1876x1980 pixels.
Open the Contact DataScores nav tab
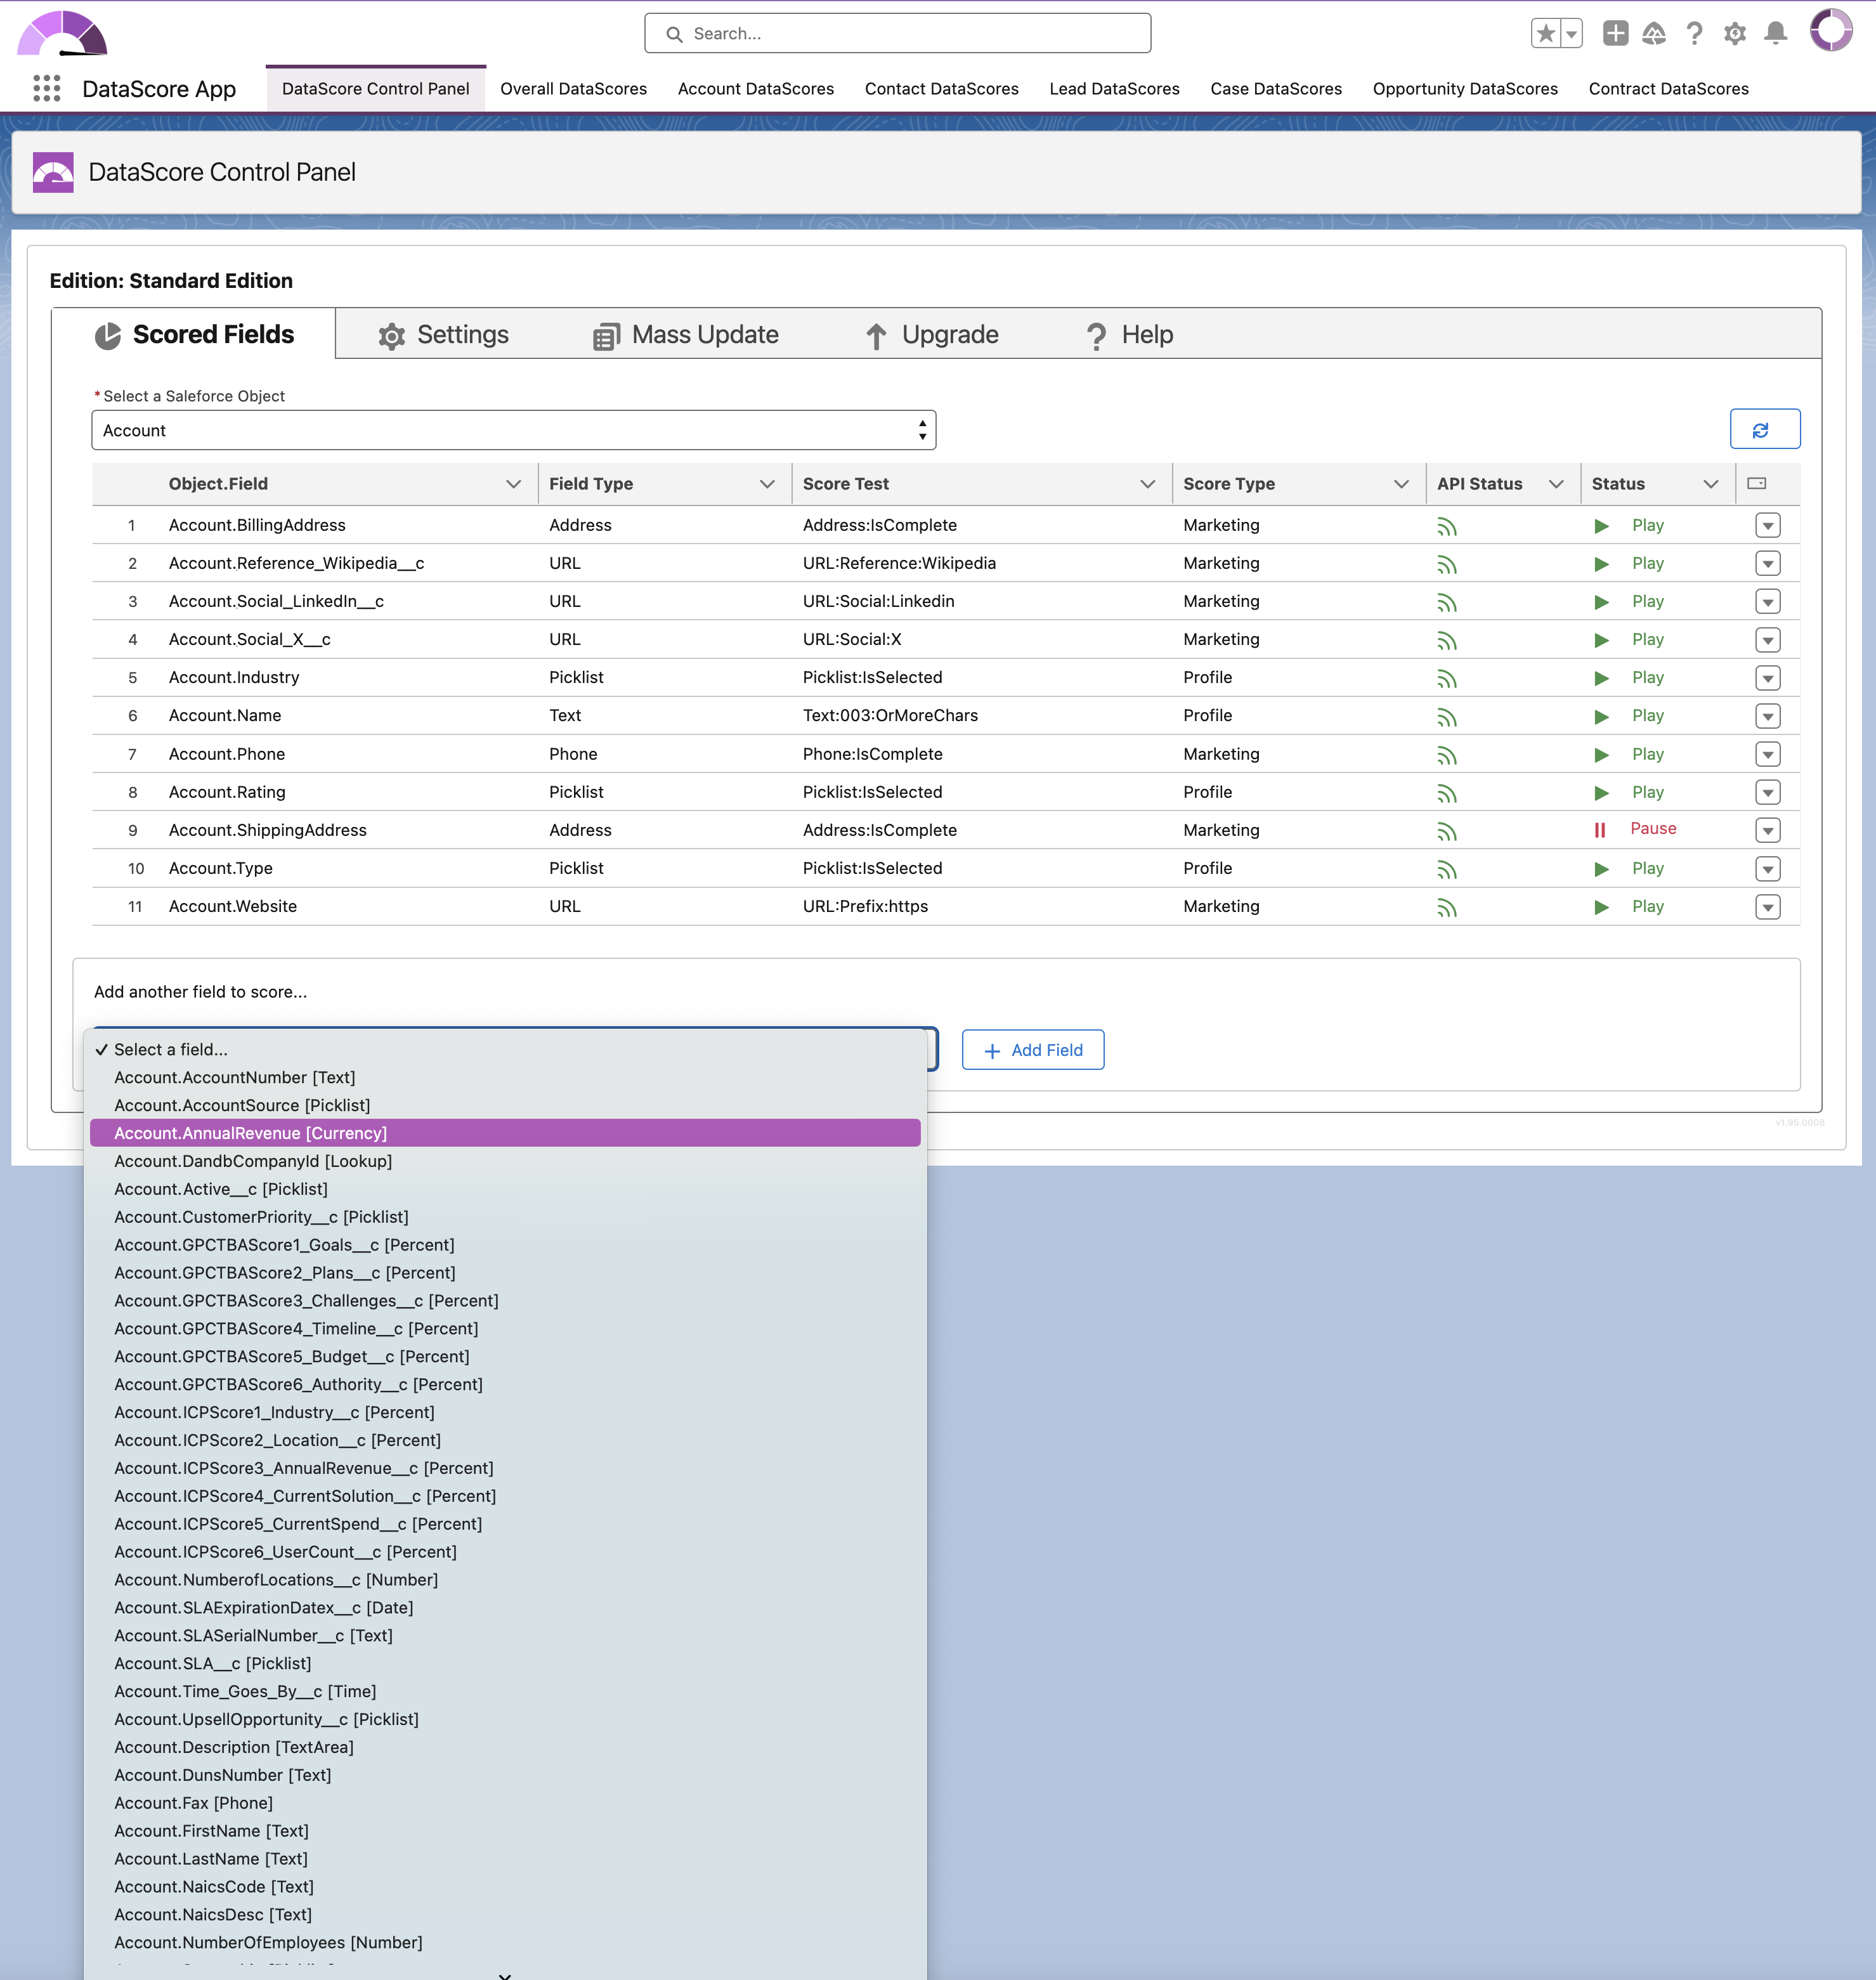[x=941, y=89]
